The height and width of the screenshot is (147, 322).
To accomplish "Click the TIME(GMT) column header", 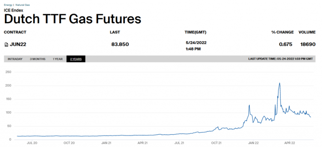I will coord(196,32).
